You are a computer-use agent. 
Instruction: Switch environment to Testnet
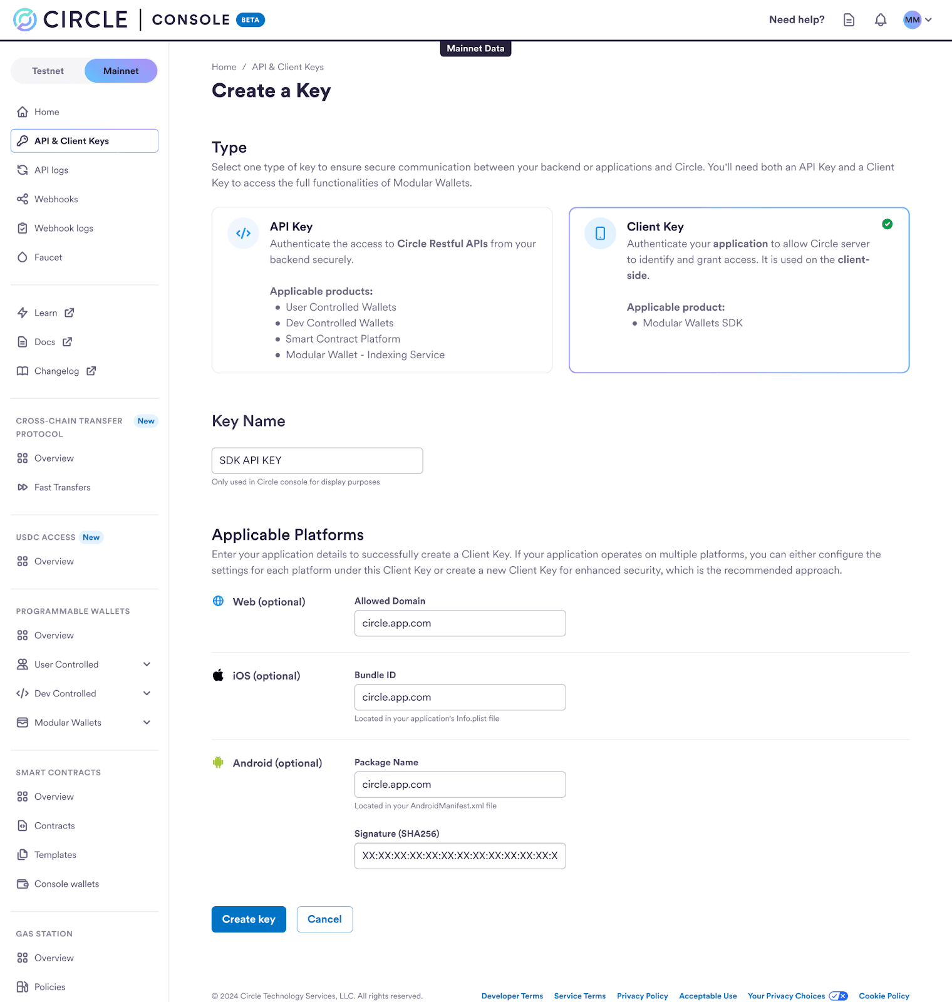[48, 71]
